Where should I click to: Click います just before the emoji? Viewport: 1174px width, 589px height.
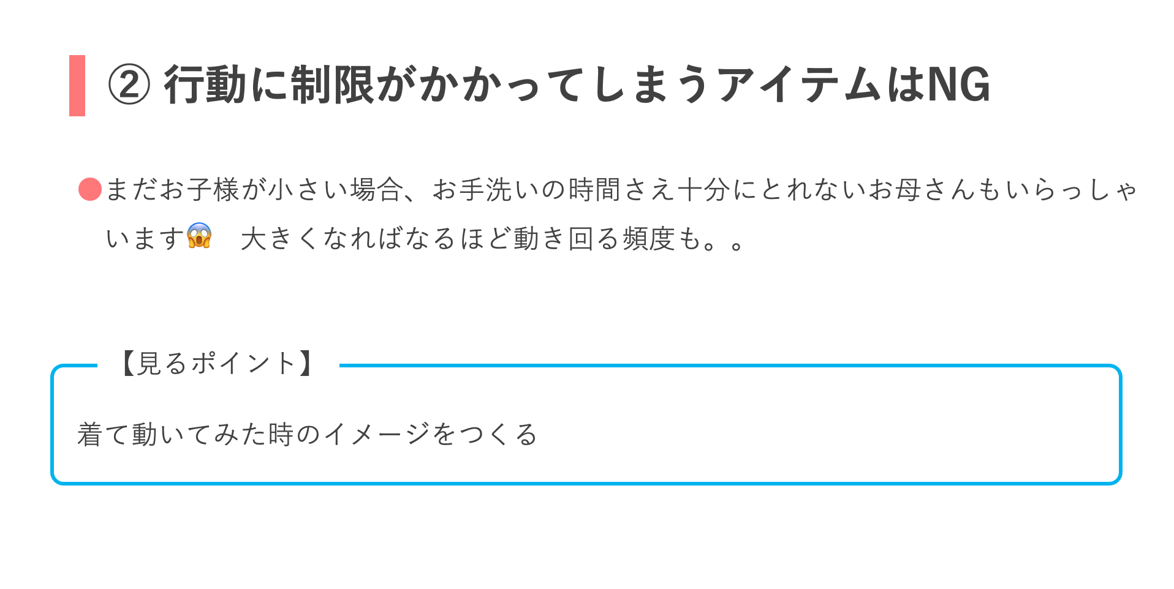point(145,238)
